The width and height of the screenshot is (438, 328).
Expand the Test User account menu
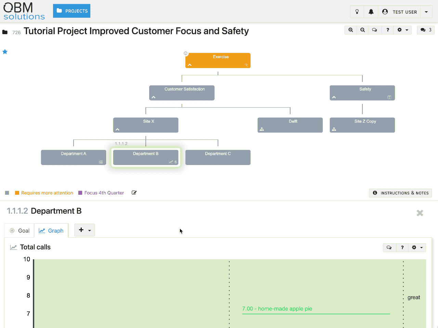(426, 12)
